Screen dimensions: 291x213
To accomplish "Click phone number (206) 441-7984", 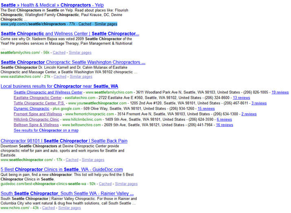I will click(x=200, y=125).
